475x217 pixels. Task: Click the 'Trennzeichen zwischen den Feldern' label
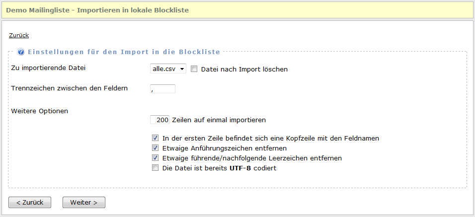[x=69, y=88]
